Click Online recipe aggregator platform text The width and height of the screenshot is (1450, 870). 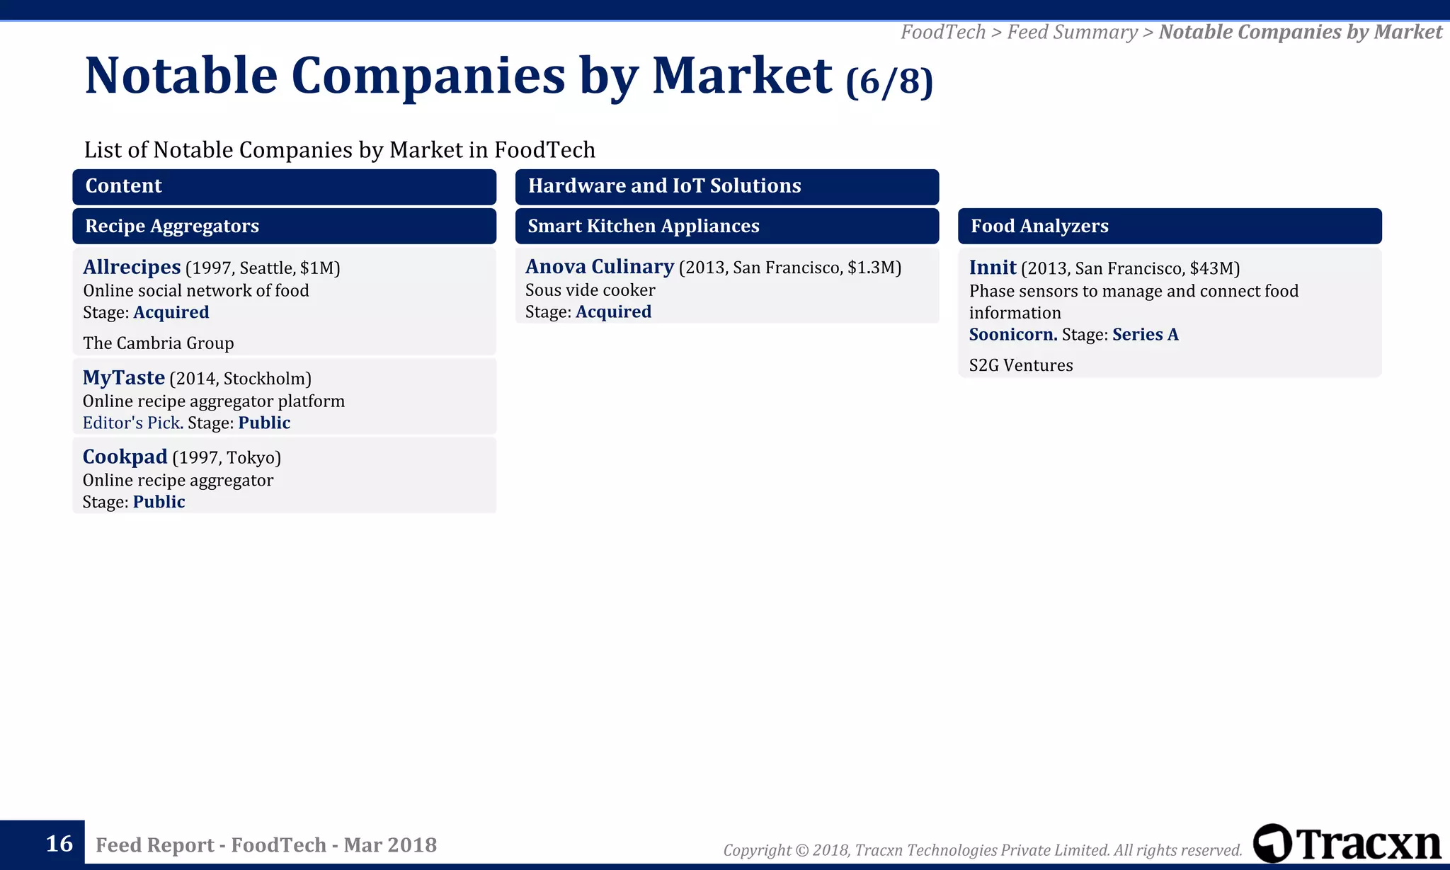point(214,401)
